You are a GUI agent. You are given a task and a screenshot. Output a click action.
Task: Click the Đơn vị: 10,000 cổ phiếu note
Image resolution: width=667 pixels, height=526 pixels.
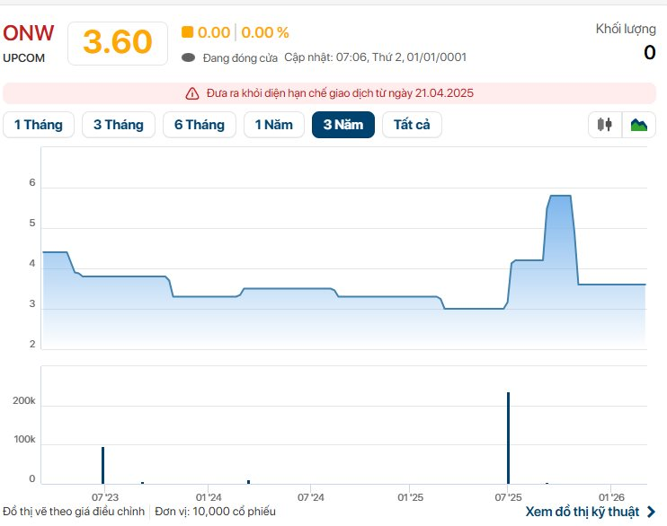(215, 512)
